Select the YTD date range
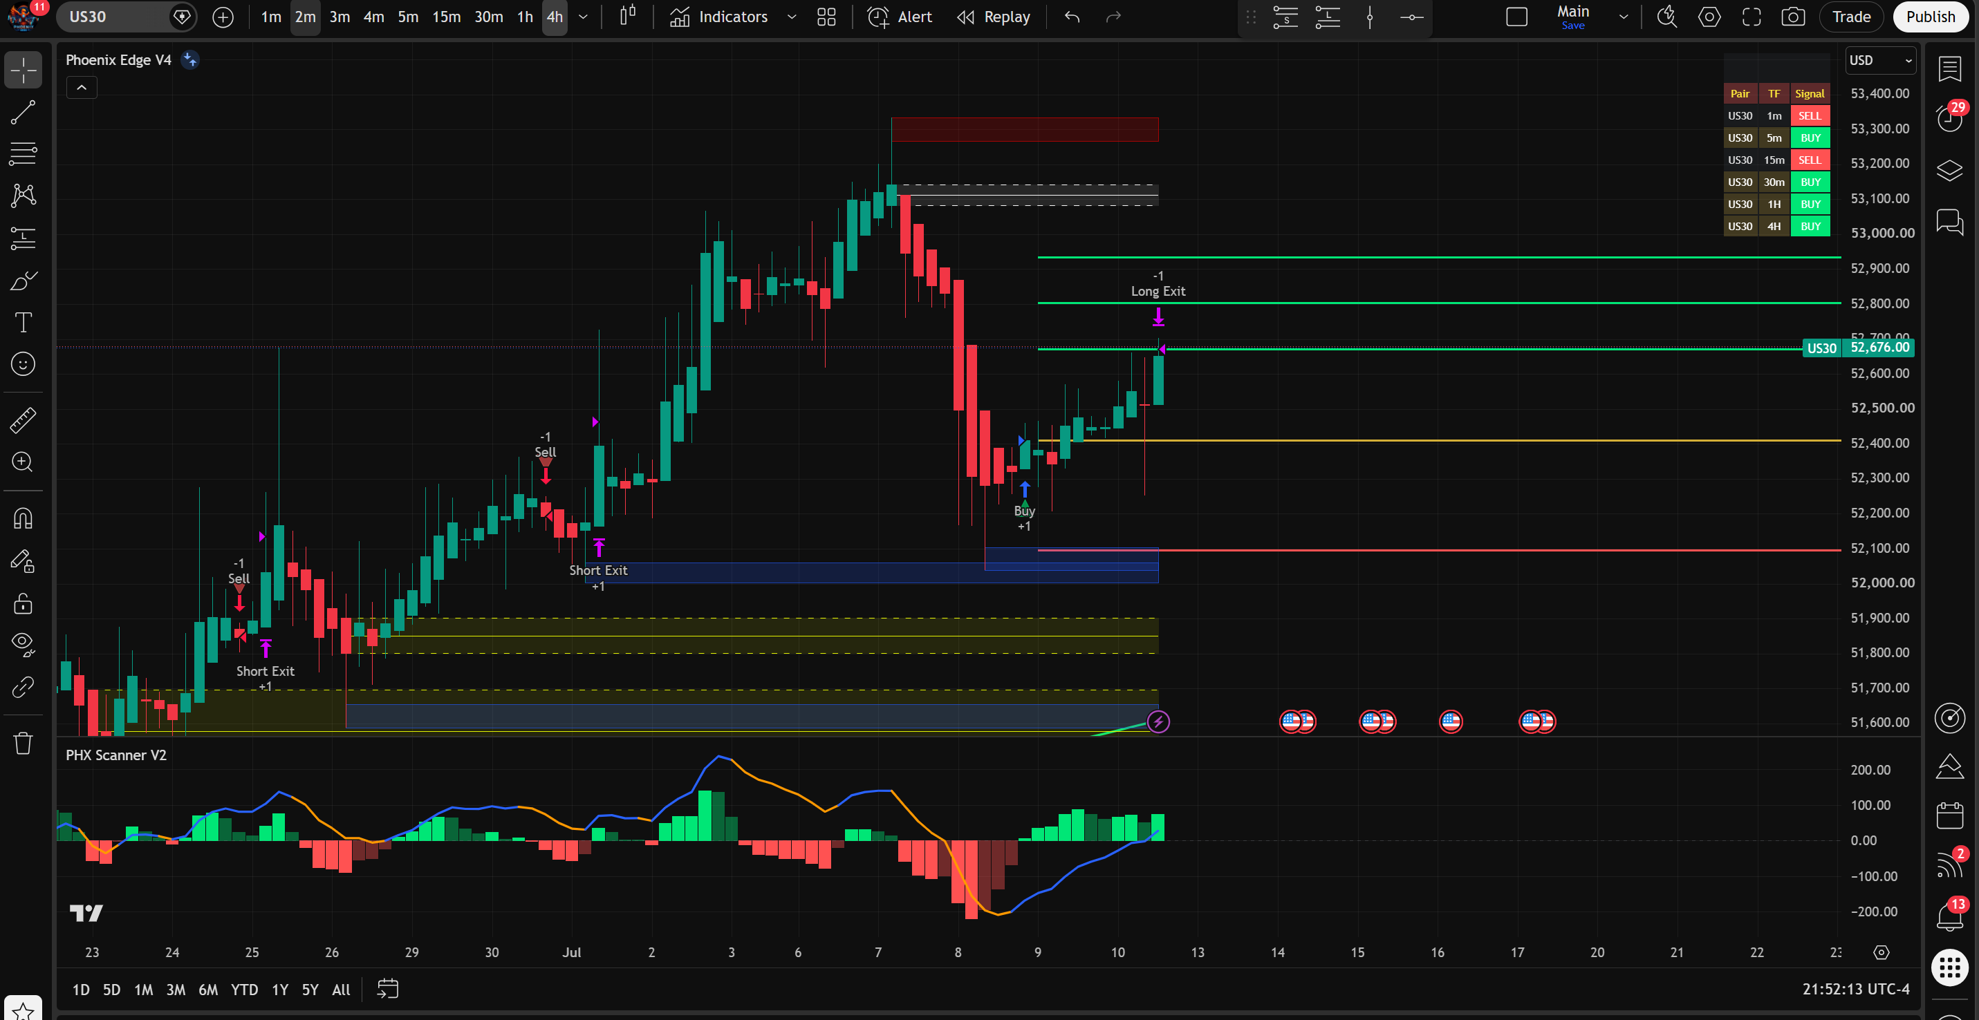 (x=244, y=990)
